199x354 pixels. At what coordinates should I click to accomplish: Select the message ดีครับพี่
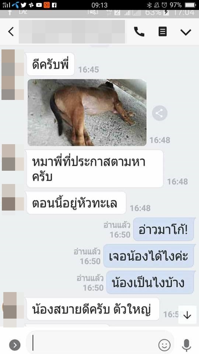pos(50,64)
